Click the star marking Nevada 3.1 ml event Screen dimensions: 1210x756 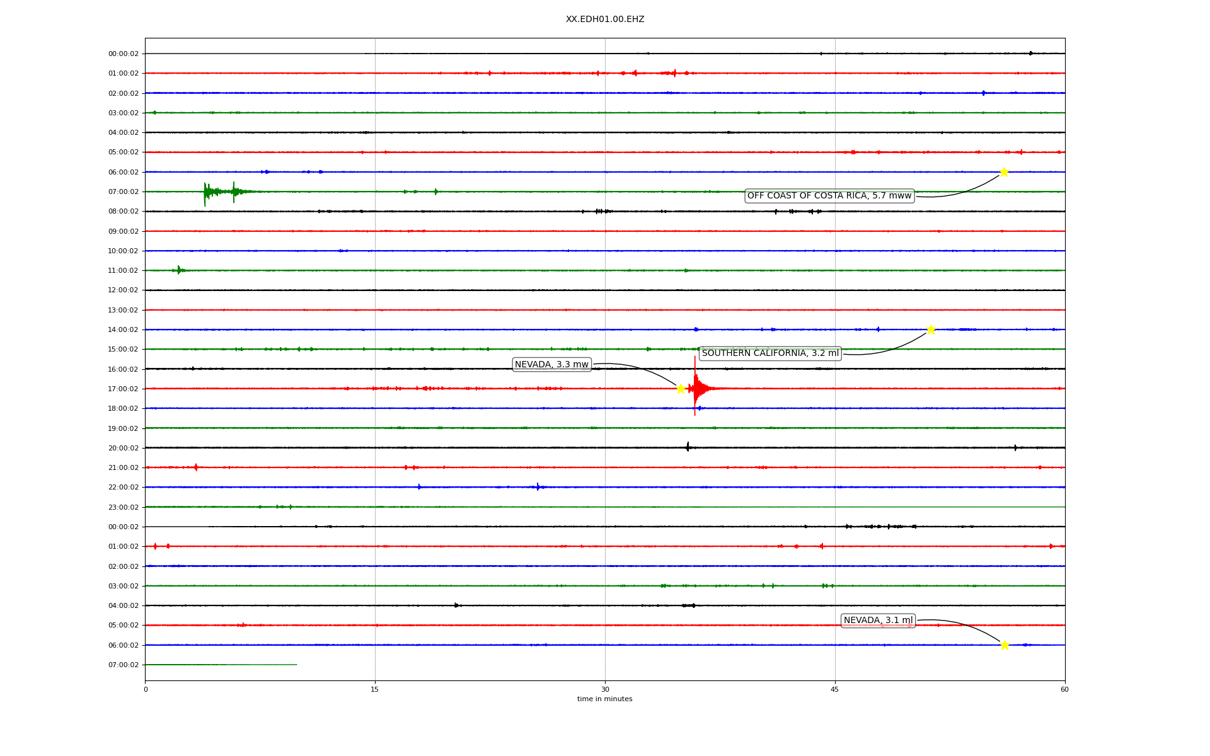coord(1005,644)
